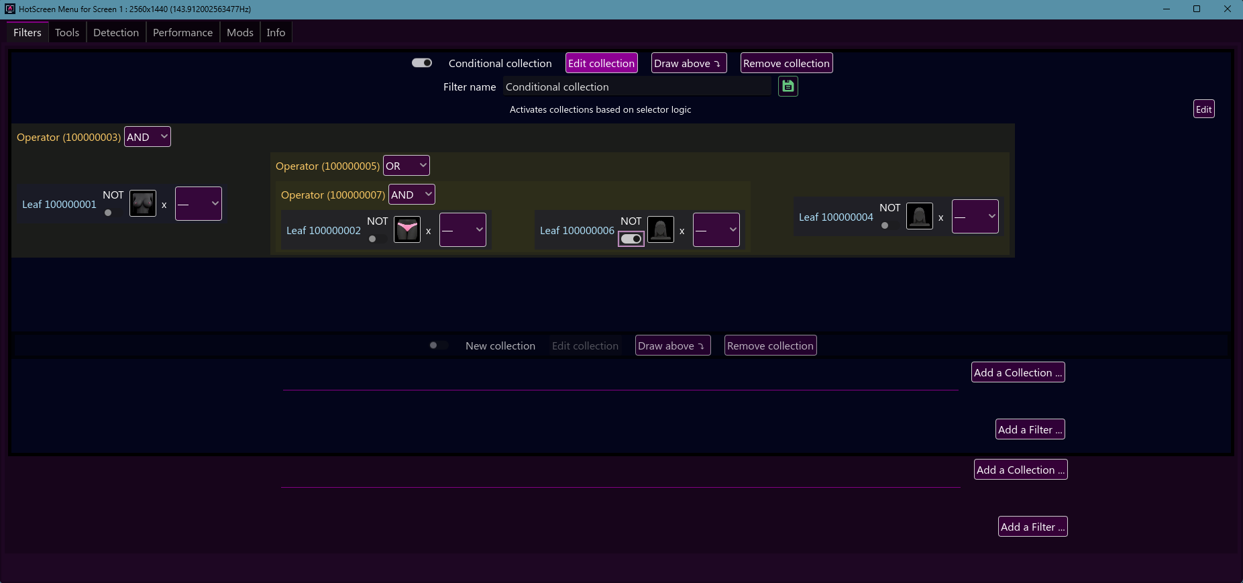This screenshot has width=1243, height=583.
Task: Click the HotScreen app icon in the title bar
Action: pos(10,9)
